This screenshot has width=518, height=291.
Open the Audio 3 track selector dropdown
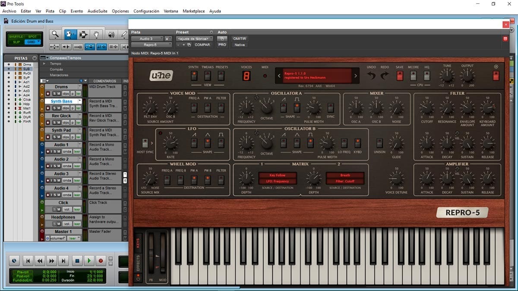pyautogui.click(x=147, y=39)
